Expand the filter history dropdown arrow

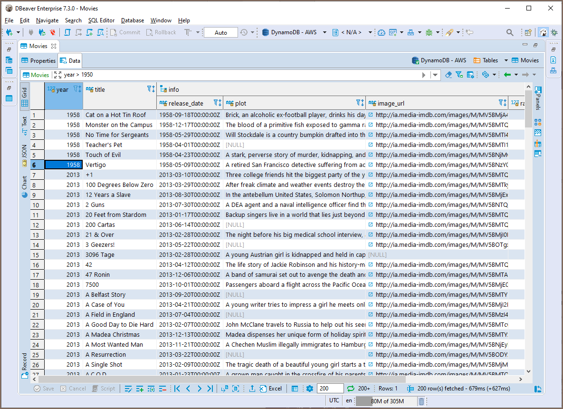coord(435,75)
